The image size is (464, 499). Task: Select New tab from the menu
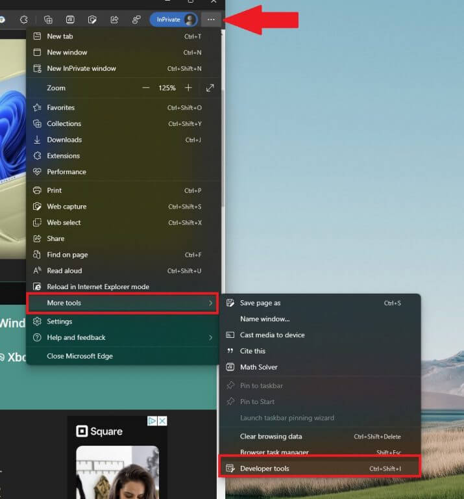pyautogui.click(x=123, y=36)
